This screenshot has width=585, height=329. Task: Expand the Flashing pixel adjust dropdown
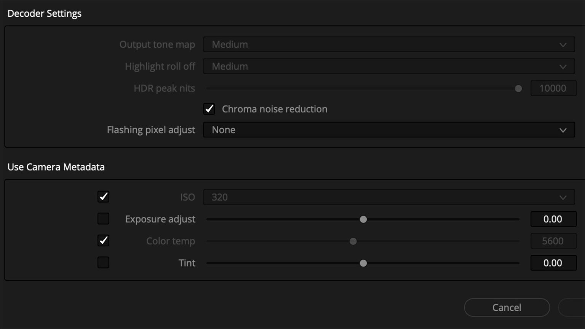[389, 130]
